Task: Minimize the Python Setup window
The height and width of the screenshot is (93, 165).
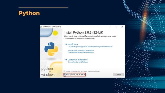Action: pyautogui.click(x=111, y=27)
